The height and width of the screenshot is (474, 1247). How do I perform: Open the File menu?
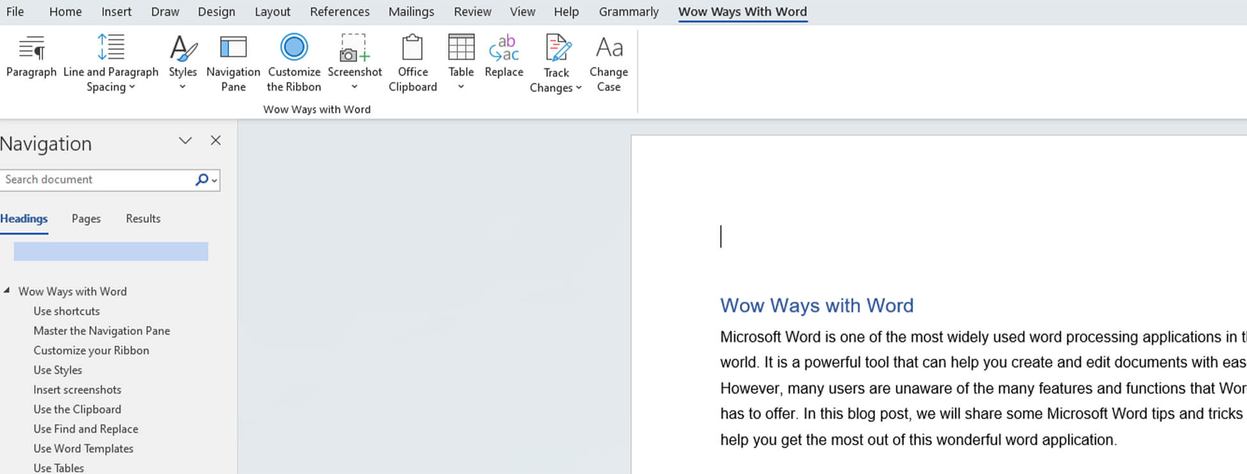click(x=15, y=12)
